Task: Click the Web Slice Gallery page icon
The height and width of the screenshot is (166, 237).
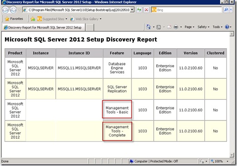Action: click(x=72, y=19)
